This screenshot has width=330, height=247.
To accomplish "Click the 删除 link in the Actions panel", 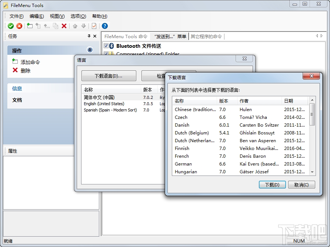I will 26,71.
